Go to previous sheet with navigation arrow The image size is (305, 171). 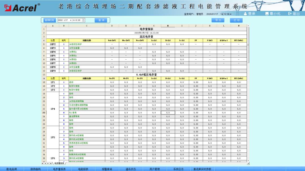(x=45, y=163)
